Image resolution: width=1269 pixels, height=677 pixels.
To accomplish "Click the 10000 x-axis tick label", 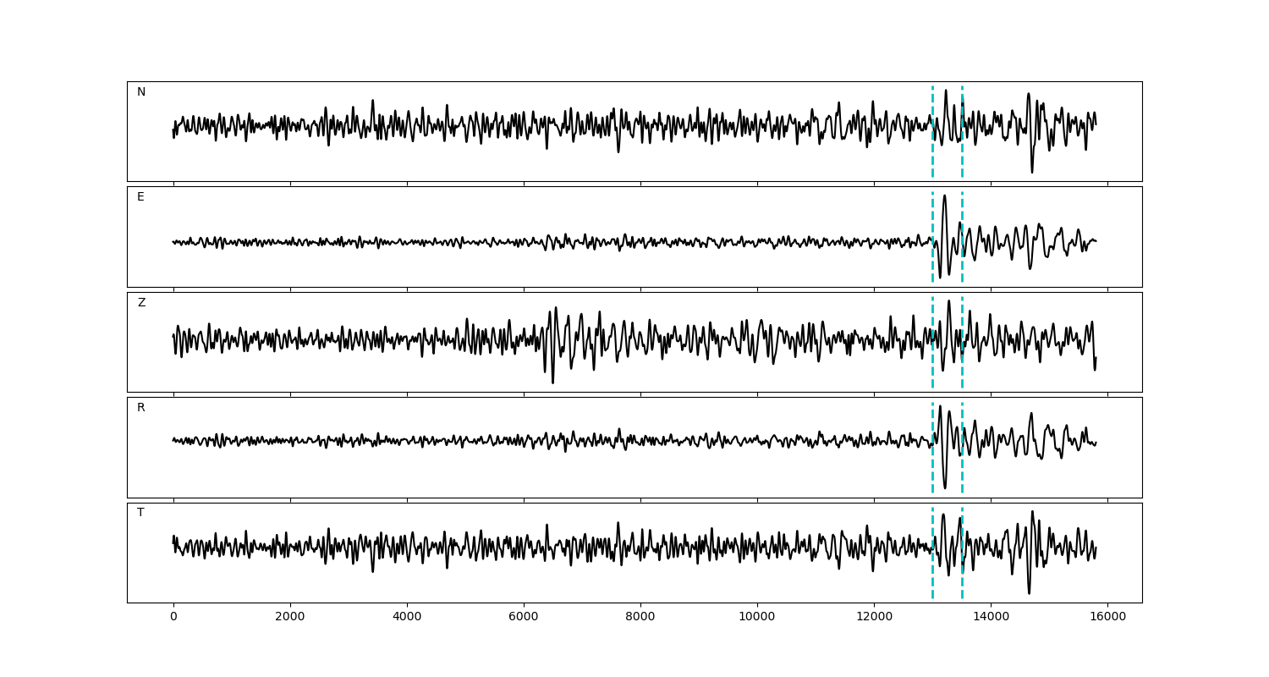I will 757,617.
